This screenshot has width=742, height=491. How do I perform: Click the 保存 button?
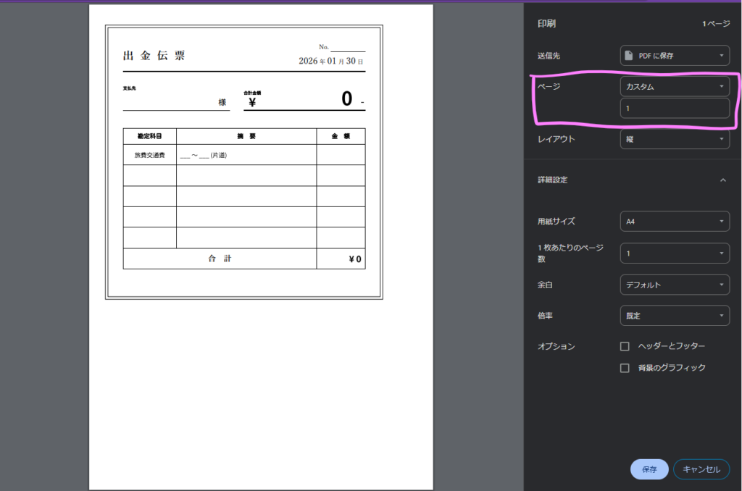[x=649, y=469]
